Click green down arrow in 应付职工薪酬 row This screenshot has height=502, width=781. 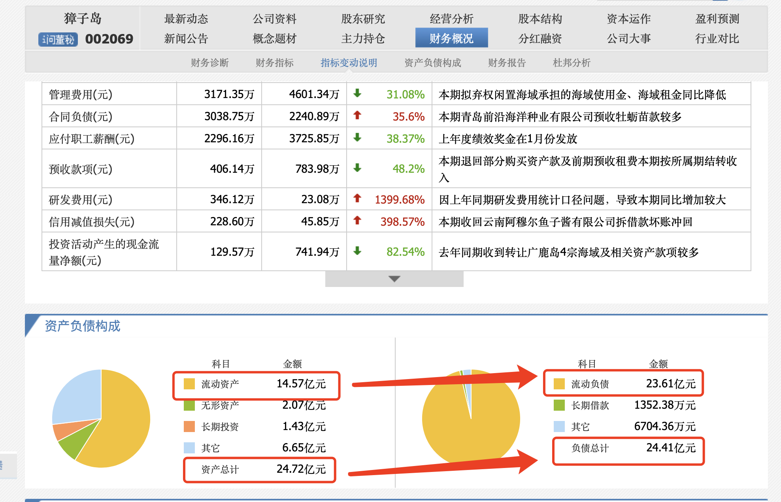click(357, 138)
